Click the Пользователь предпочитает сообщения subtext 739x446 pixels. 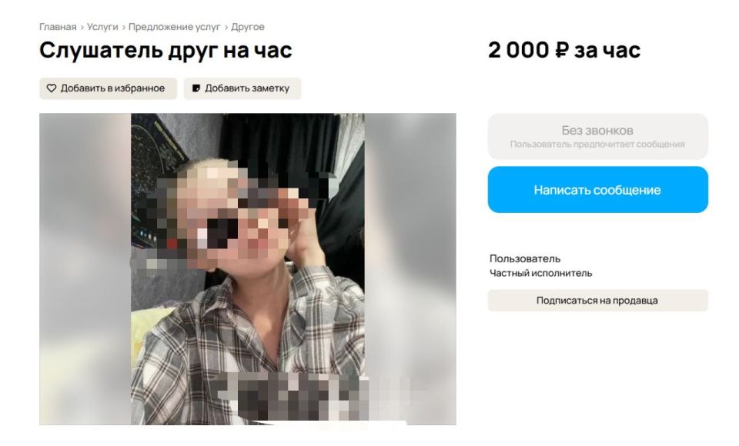(x=597, y=144)
